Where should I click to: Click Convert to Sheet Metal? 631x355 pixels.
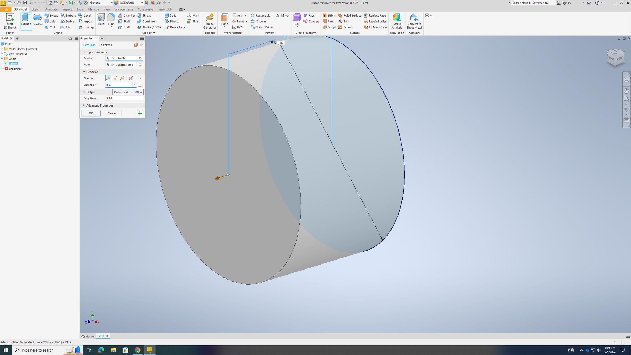(x=414, y=21)
